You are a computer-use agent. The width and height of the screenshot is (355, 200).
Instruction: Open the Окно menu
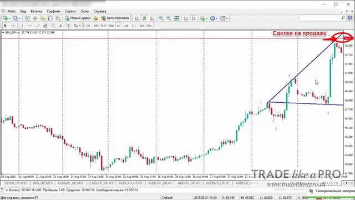click(x=85, y=11)
